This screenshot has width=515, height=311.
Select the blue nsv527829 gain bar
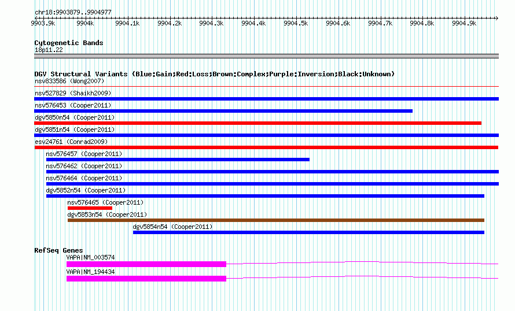[x=266, y=99]
